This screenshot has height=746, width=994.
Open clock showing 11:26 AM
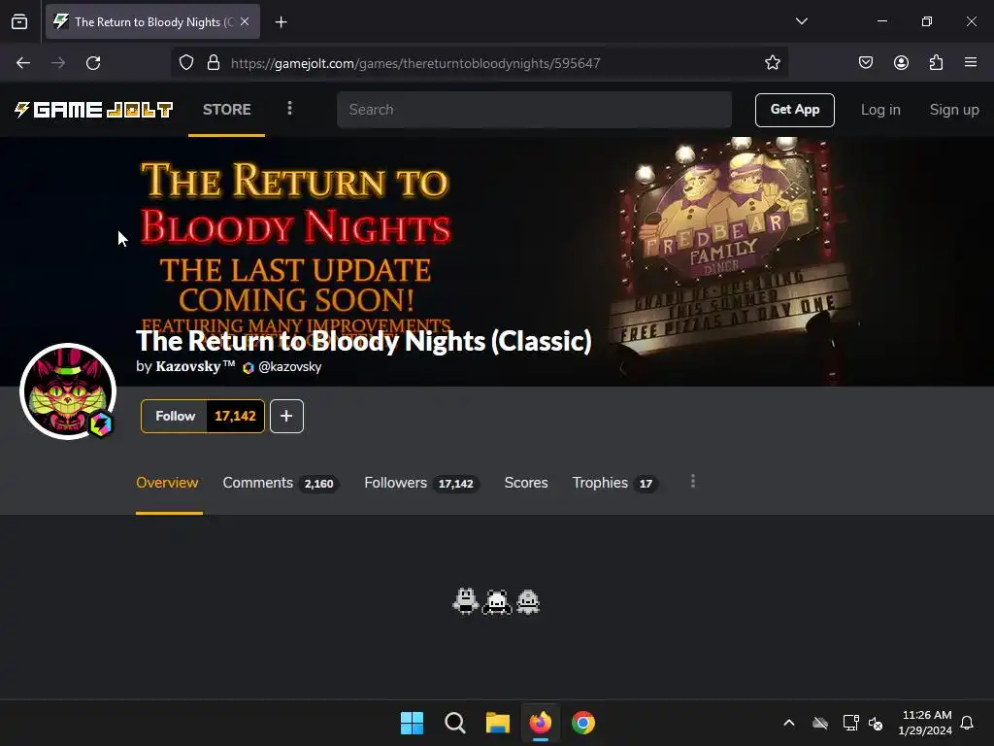pyautogui.click(x=925, y=723)
